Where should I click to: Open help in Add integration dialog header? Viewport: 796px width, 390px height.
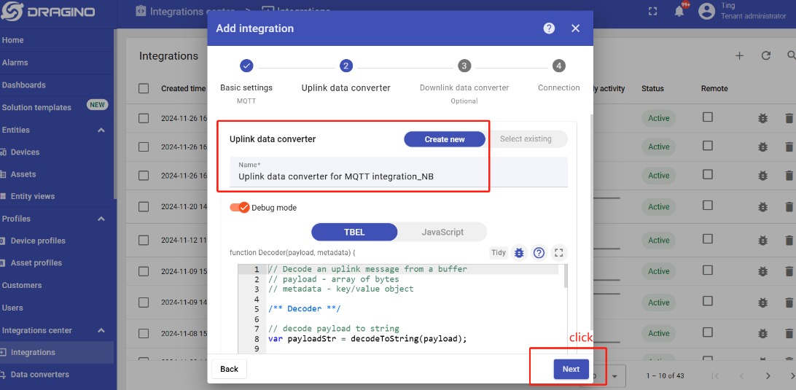[x=549, y=28]
